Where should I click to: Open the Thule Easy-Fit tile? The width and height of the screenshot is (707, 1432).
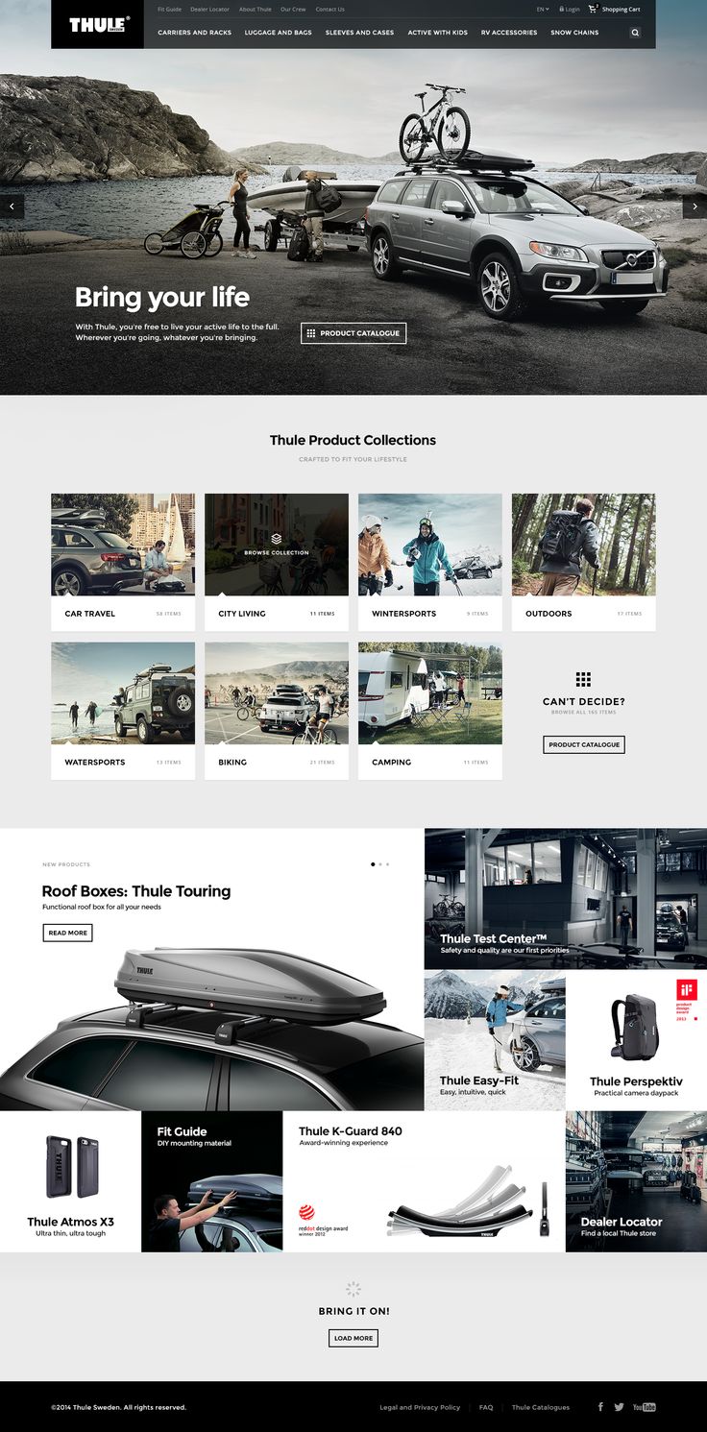click(x=495, y=1040)
